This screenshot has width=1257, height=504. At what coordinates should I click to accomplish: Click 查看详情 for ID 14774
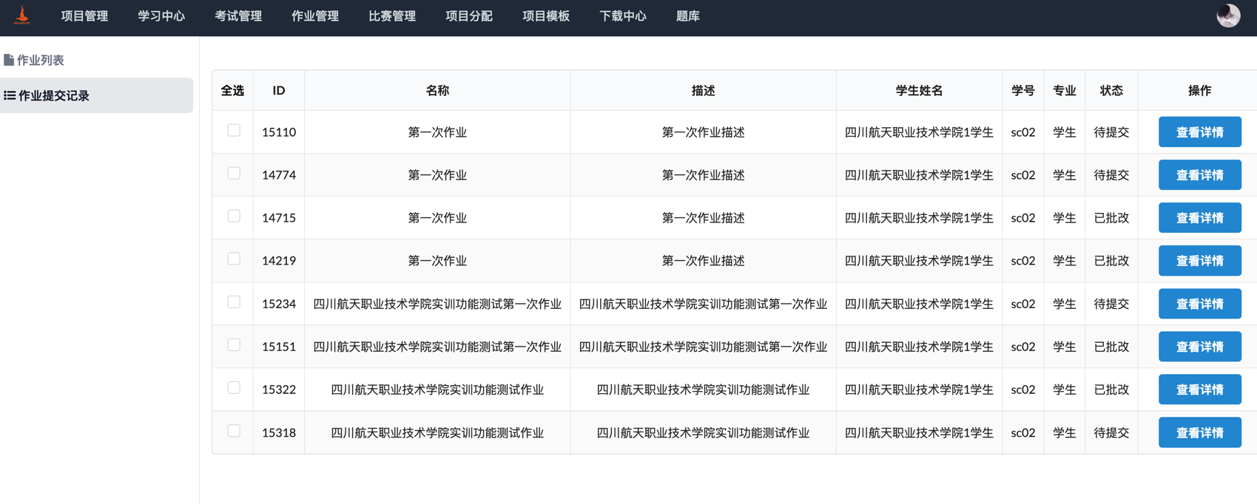[1199, 175]
